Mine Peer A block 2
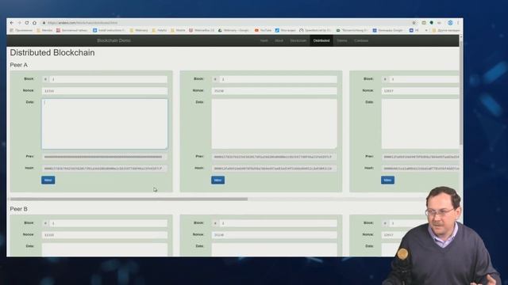The height and width of the screenshot is (285, 508). coord(218,180)
